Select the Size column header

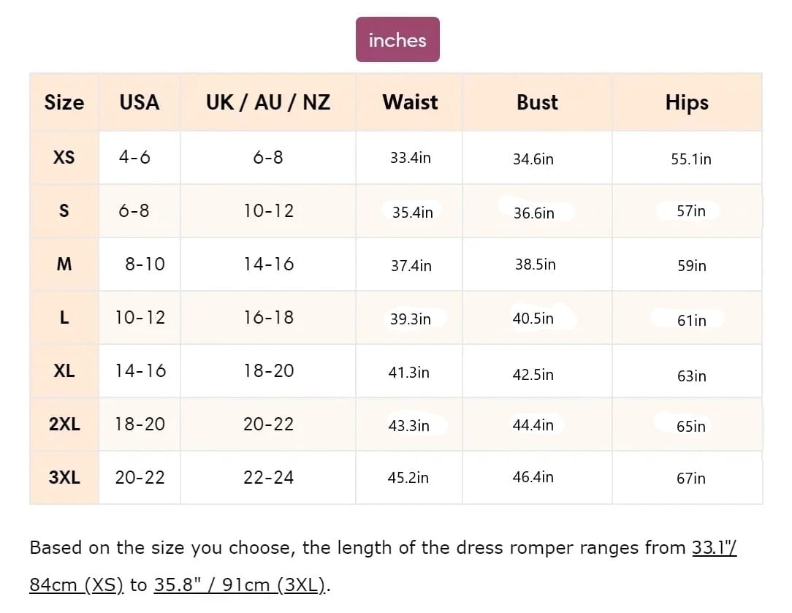64,102
